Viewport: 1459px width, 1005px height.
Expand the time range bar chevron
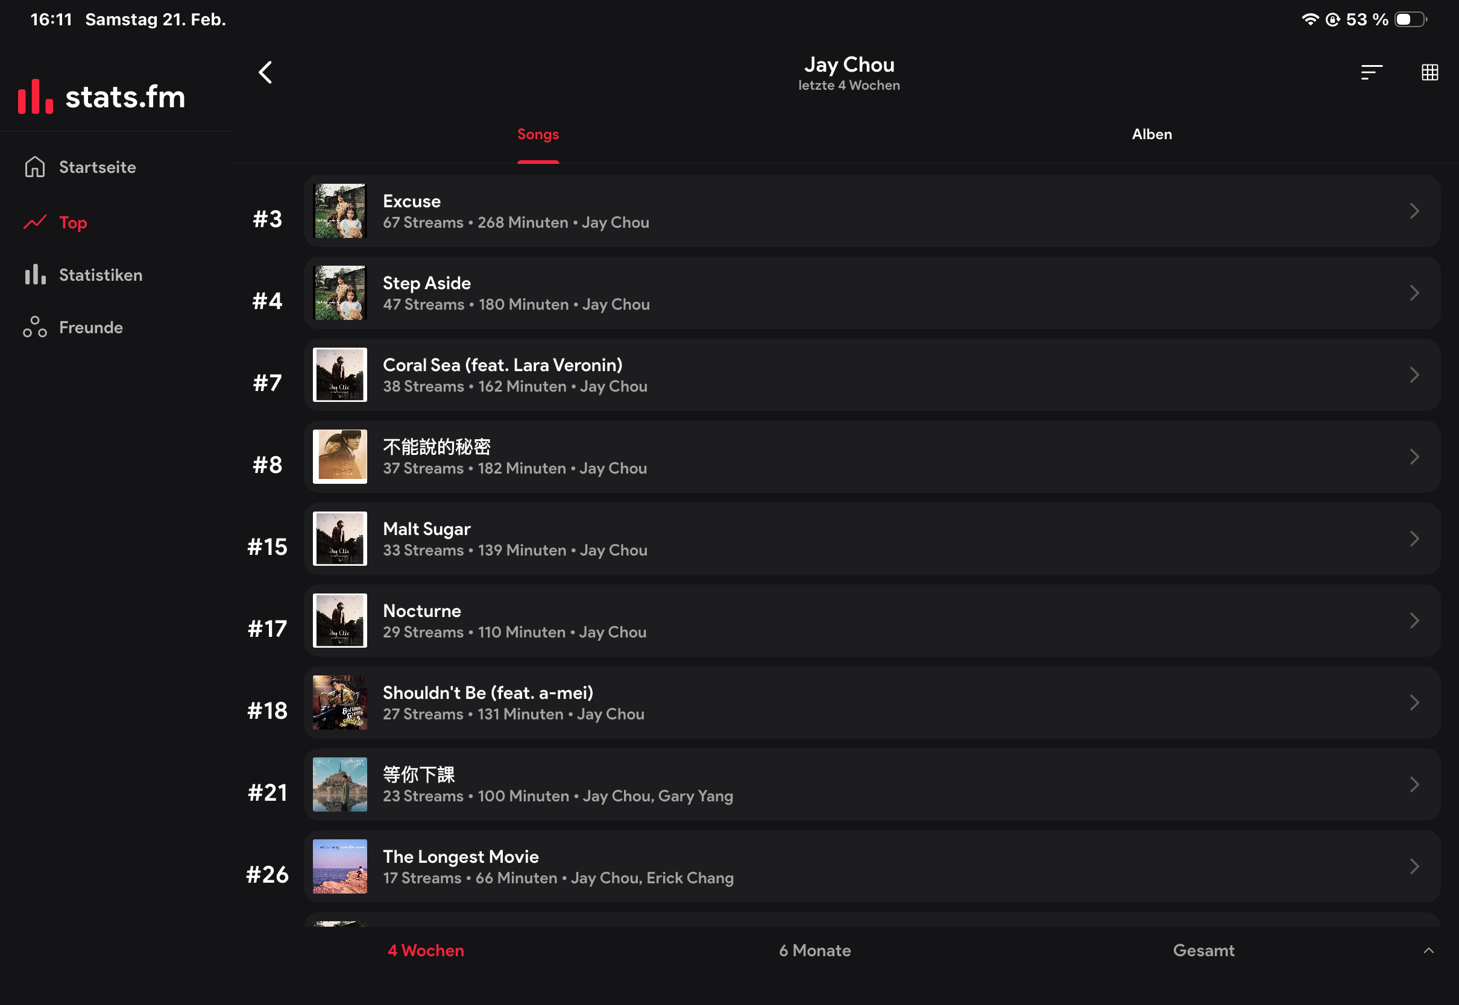1428,951
